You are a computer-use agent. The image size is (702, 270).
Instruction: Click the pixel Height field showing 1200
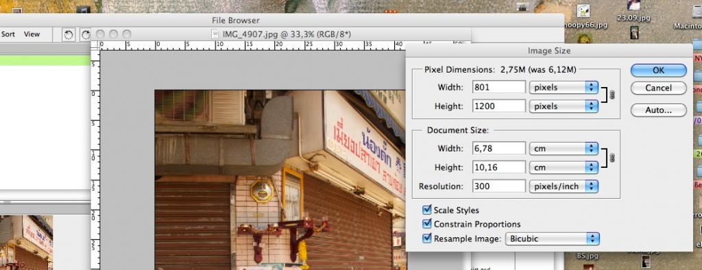click(499, 106)
